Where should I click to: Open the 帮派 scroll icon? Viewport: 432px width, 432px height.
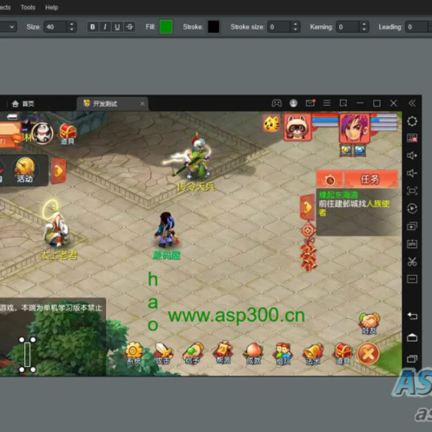(x=224, y=353)
